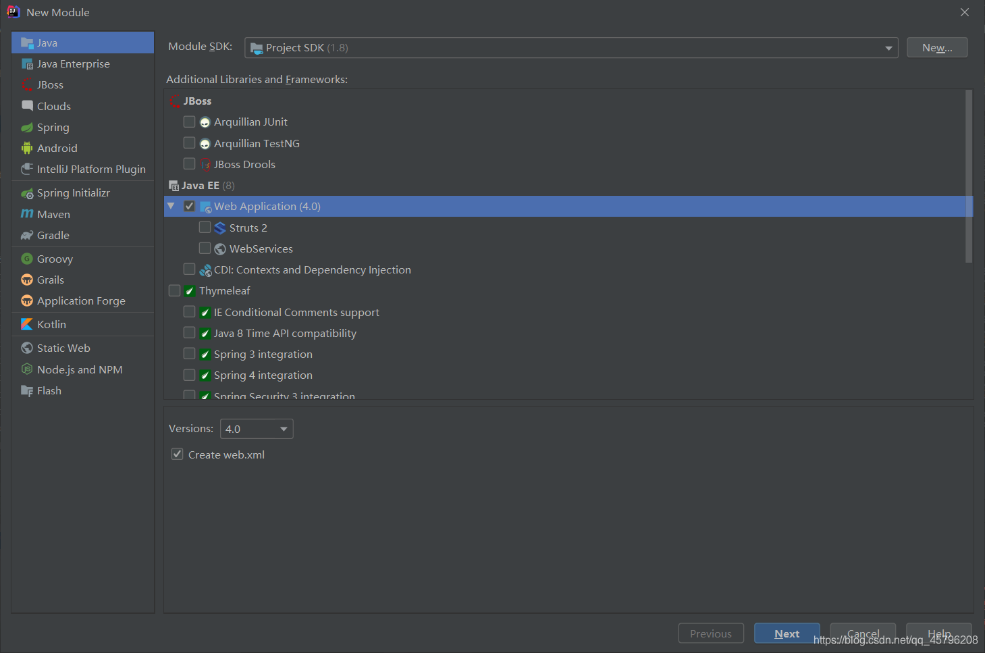
Task: Enable CDI Contexts and Dependency Injection checkbox
Action: [190, 269]
